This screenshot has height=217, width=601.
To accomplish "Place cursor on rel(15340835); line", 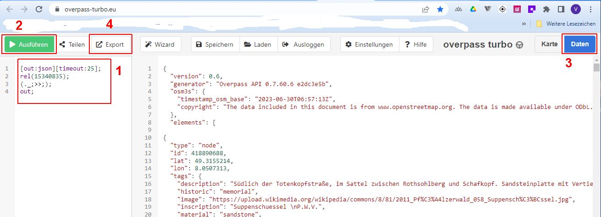I will [x=45, y=76].
